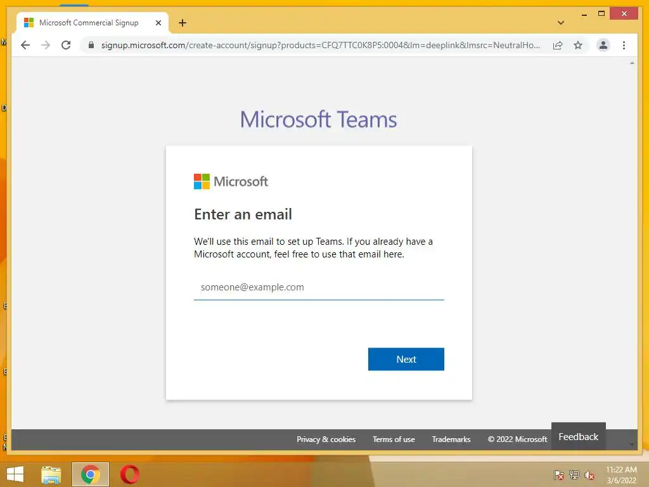The width and height of the screenshot is (649, 487).
Task: Click the Next button
Action: tap(406, 359)
